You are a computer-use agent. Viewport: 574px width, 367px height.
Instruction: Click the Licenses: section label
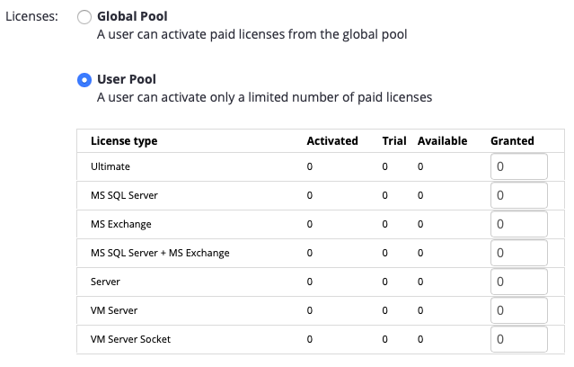click(x=31, y=16)
